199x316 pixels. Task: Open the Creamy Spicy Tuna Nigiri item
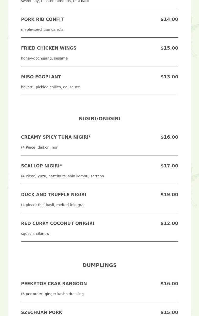[x=56, y=137]
